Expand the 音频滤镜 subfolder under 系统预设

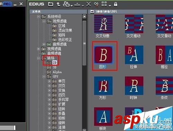(44, 44)
